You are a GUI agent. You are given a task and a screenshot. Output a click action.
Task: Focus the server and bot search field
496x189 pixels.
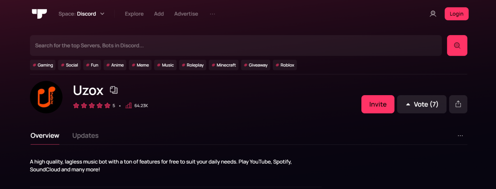coord(236,45)
